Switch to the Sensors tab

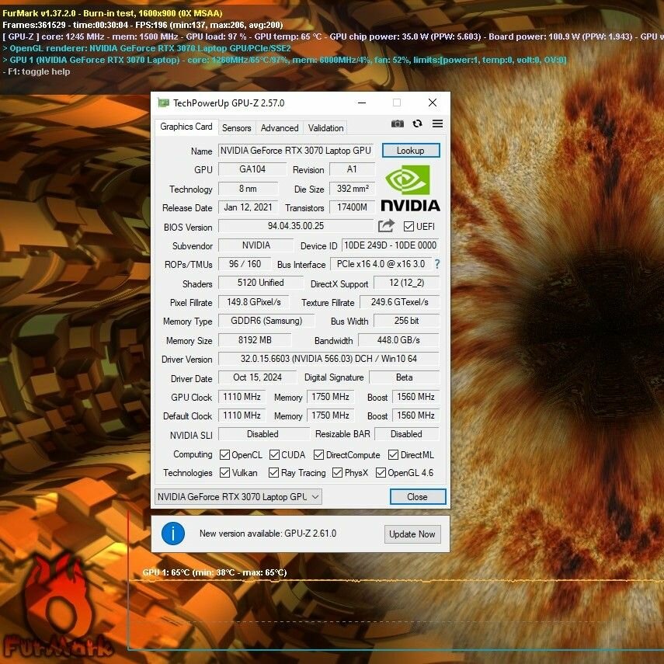tap(236, 128)
